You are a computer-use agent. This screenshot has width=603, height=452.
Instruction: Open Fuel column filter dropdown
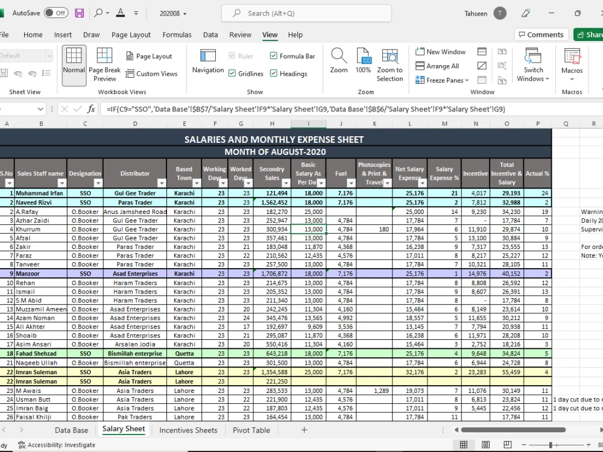tap(351, 183)
